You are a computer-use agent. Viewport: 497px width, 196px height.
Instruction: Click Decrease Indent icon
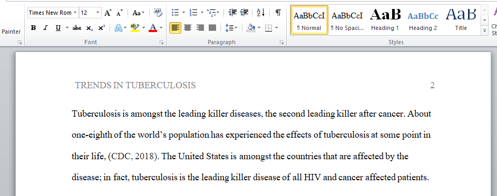[232, 13]
